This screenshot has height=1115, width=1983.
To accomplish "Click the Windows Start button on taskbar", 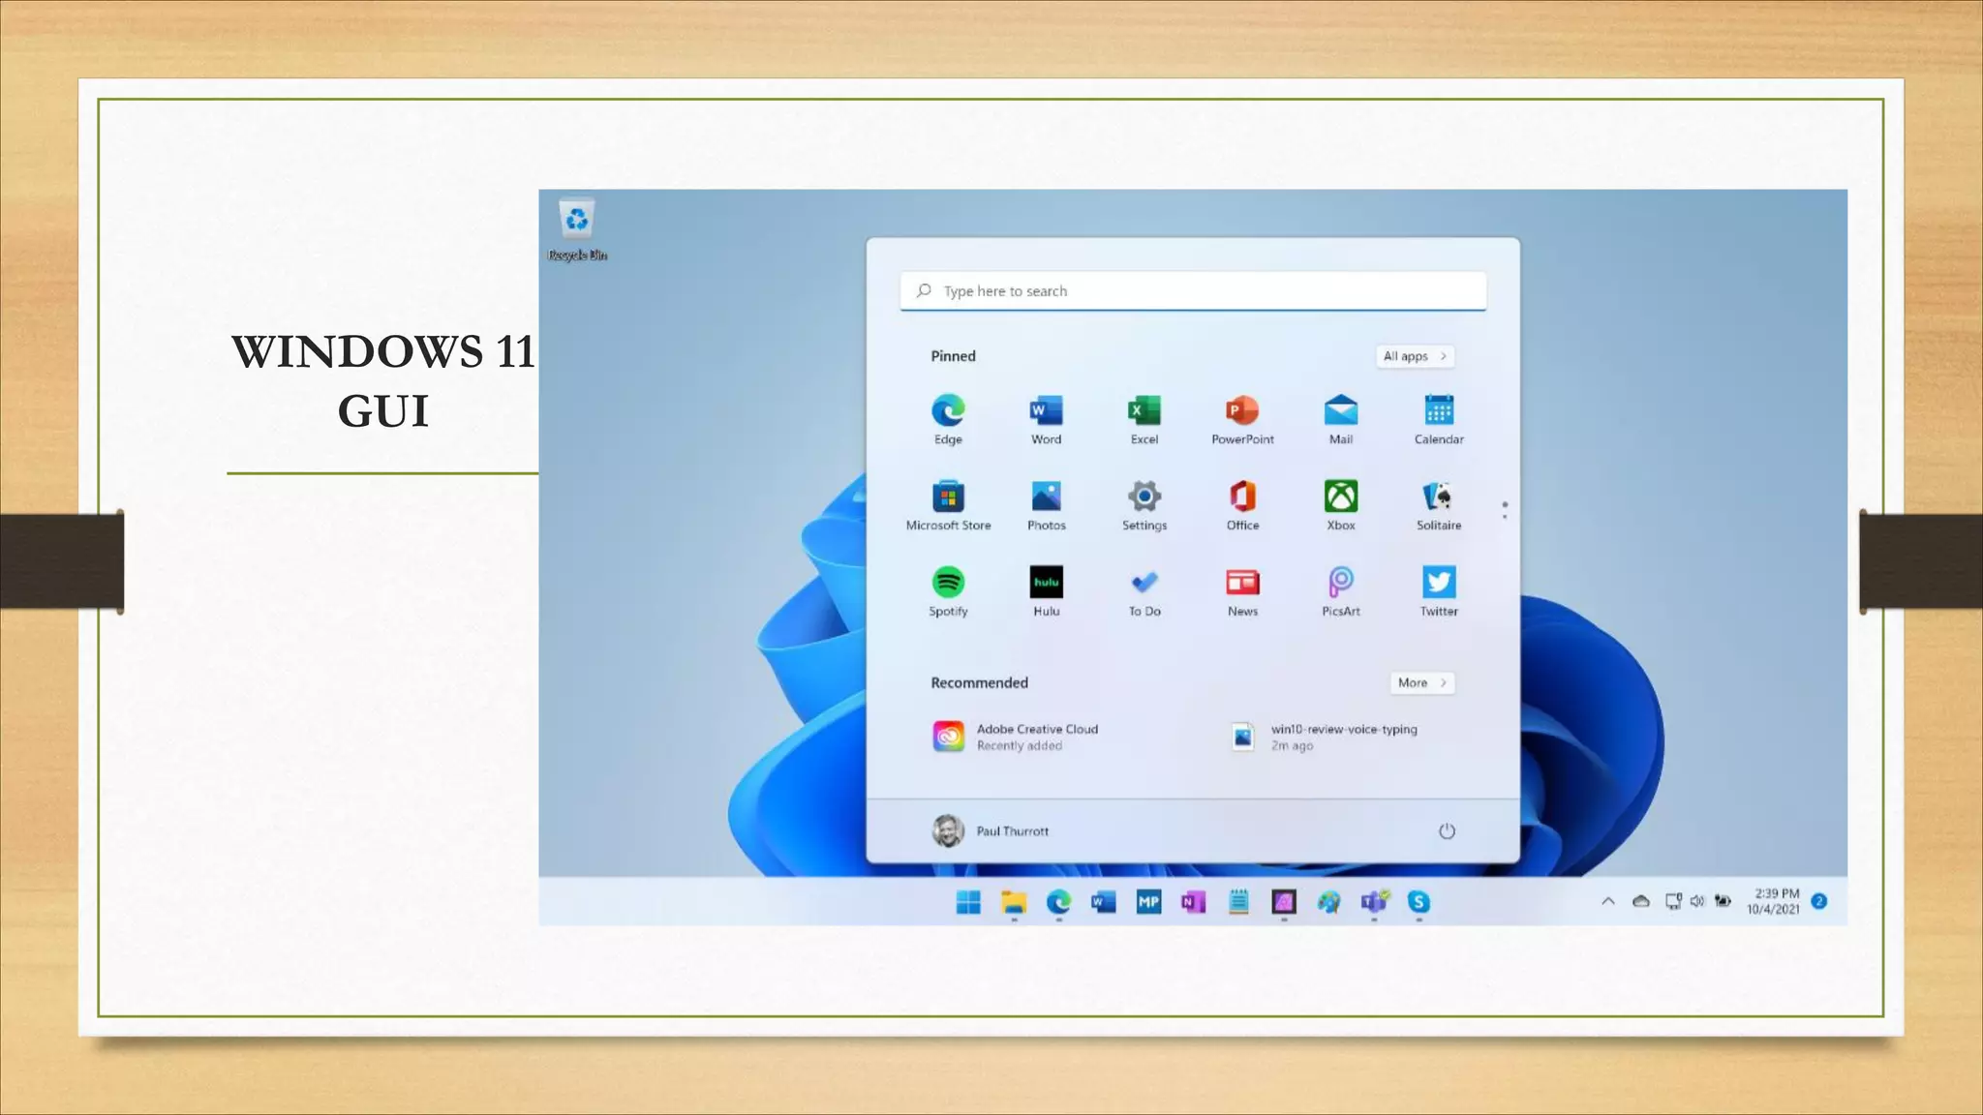I will [x=968, y=902].
